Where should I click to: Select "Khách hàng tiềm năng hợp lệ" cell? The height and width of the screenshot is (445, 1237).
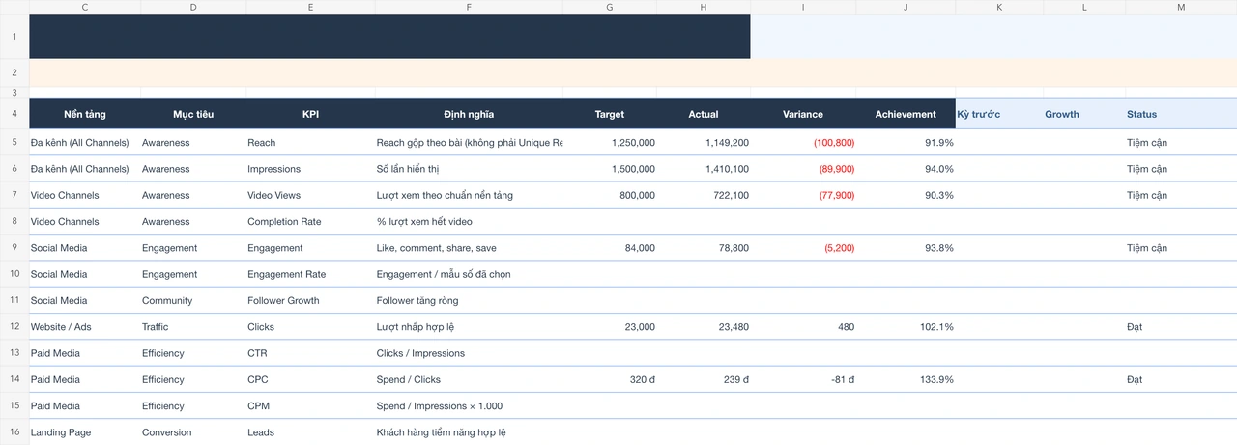(x=469, y=432)
